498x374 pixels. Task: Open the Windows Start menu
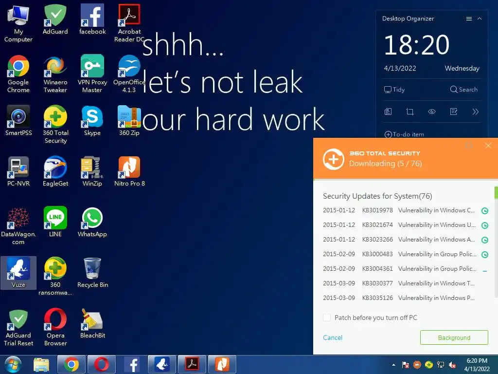pyautogui.click(x=13, y=364)
